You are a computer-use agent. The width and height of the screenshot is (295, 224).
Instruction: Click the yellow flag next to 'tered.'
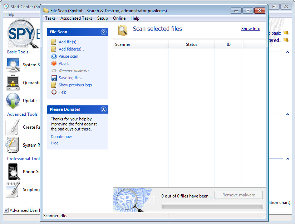[x=286, y=40]
